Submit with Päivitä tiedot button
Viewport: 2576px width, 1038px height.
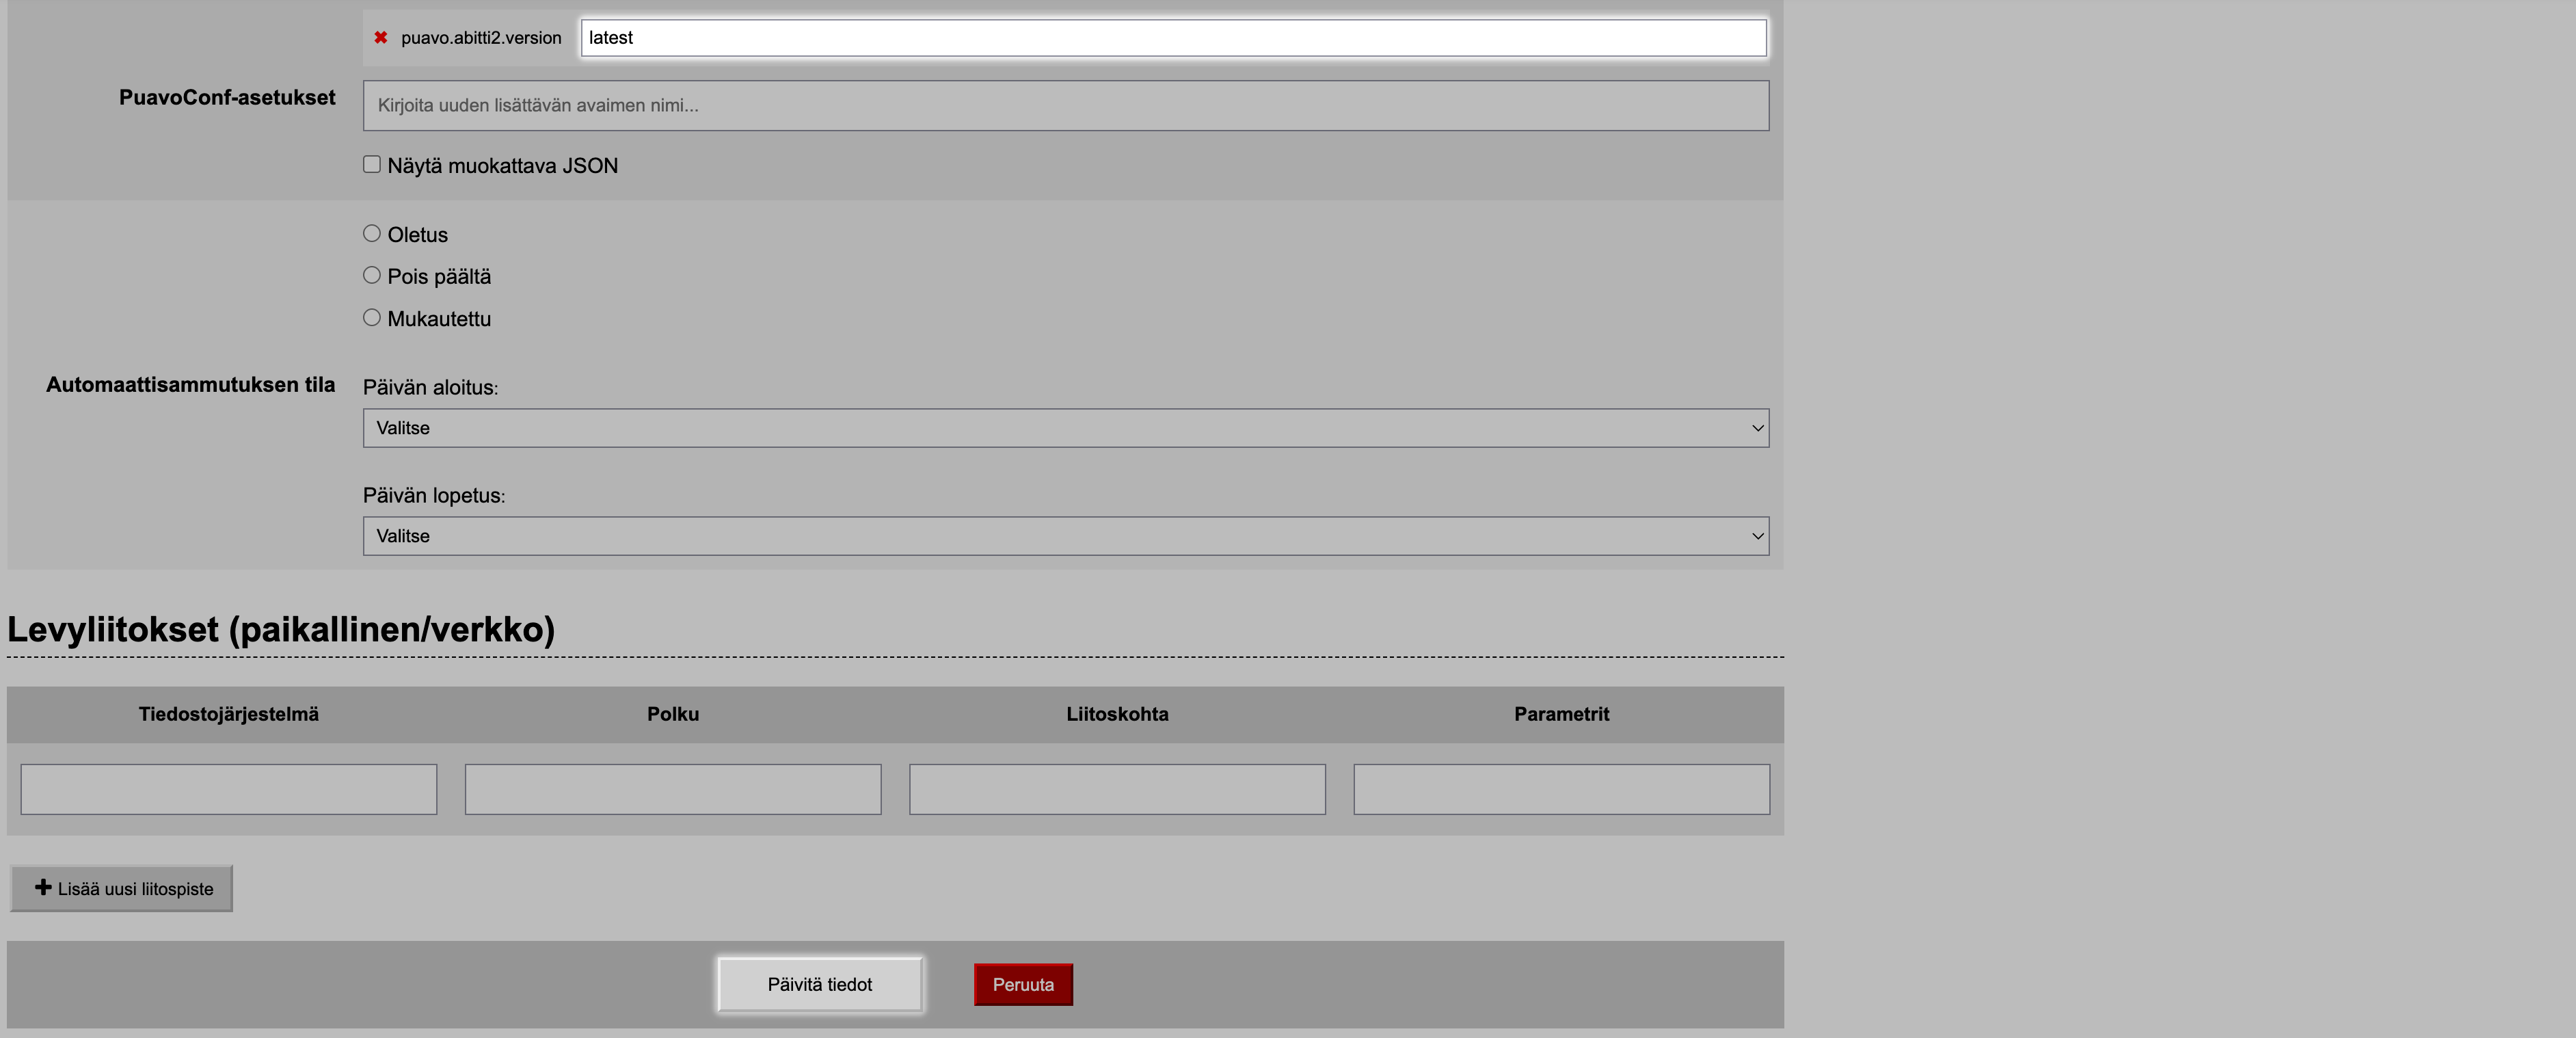[x=819, y=984]
